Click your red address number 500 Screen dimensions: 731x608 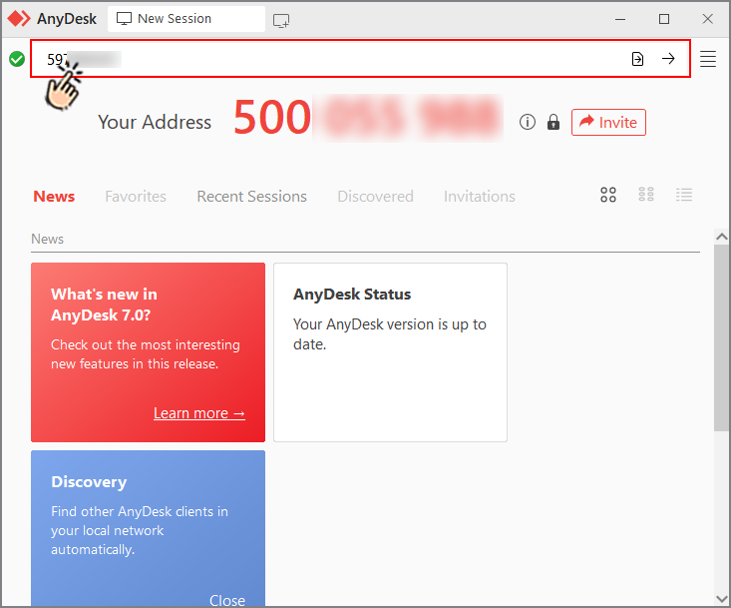click(272, 118)
